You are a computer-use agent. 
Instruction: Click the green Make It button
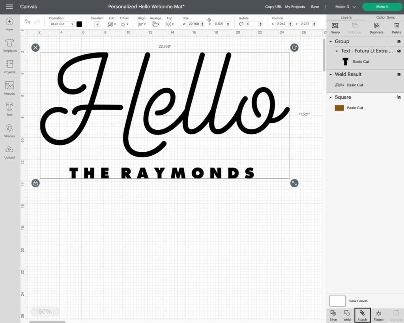[382, 7]
